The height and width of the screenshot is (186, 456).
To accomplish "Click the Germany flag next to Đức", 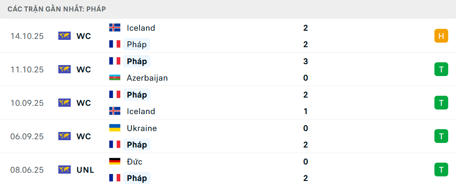I will (115, 162).
